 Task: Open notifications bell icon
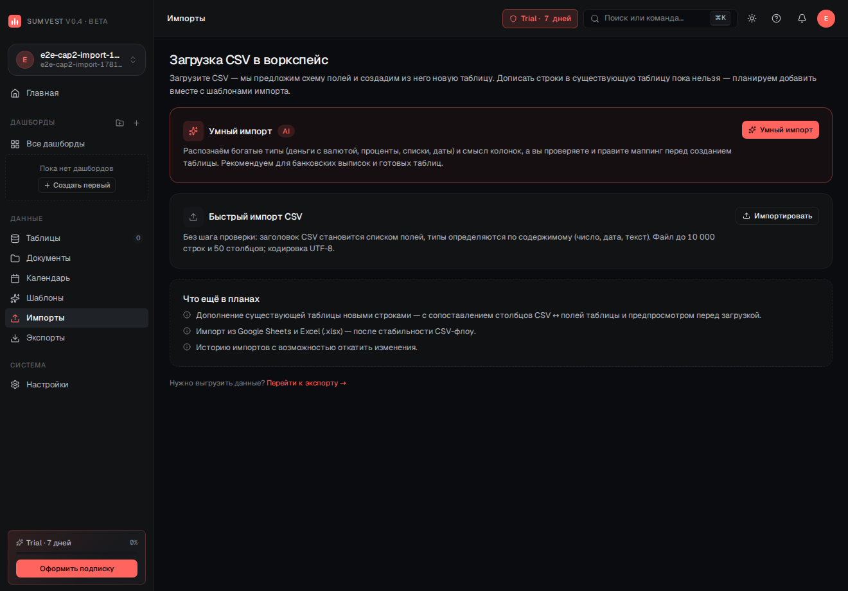coord(802,19)
